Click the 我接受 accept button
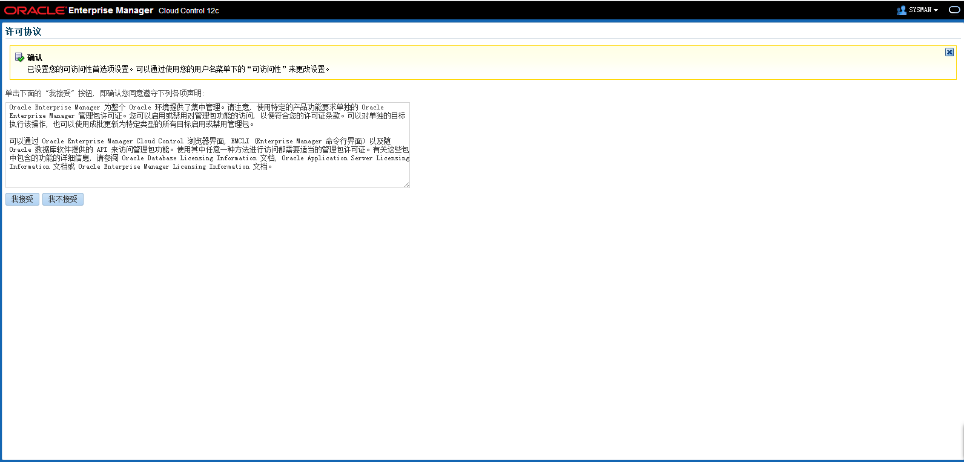Image resolution: width=964 pixels, height=462 pixels. [x=22, y=199]
